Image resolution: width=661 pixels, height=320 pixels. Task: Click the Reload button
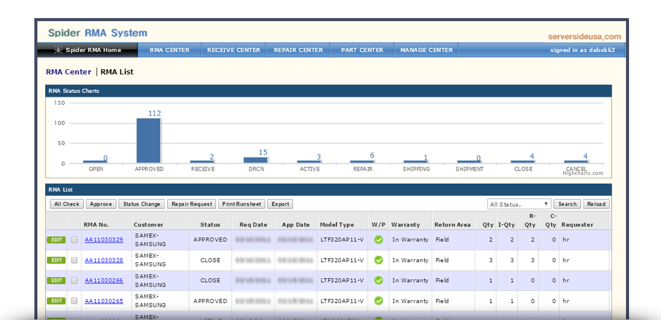tap(596, 204)
